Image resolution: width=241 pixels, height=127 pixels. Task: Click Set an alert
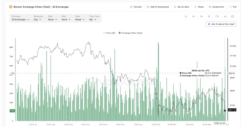pyautogui.click(x=182, y=7)
